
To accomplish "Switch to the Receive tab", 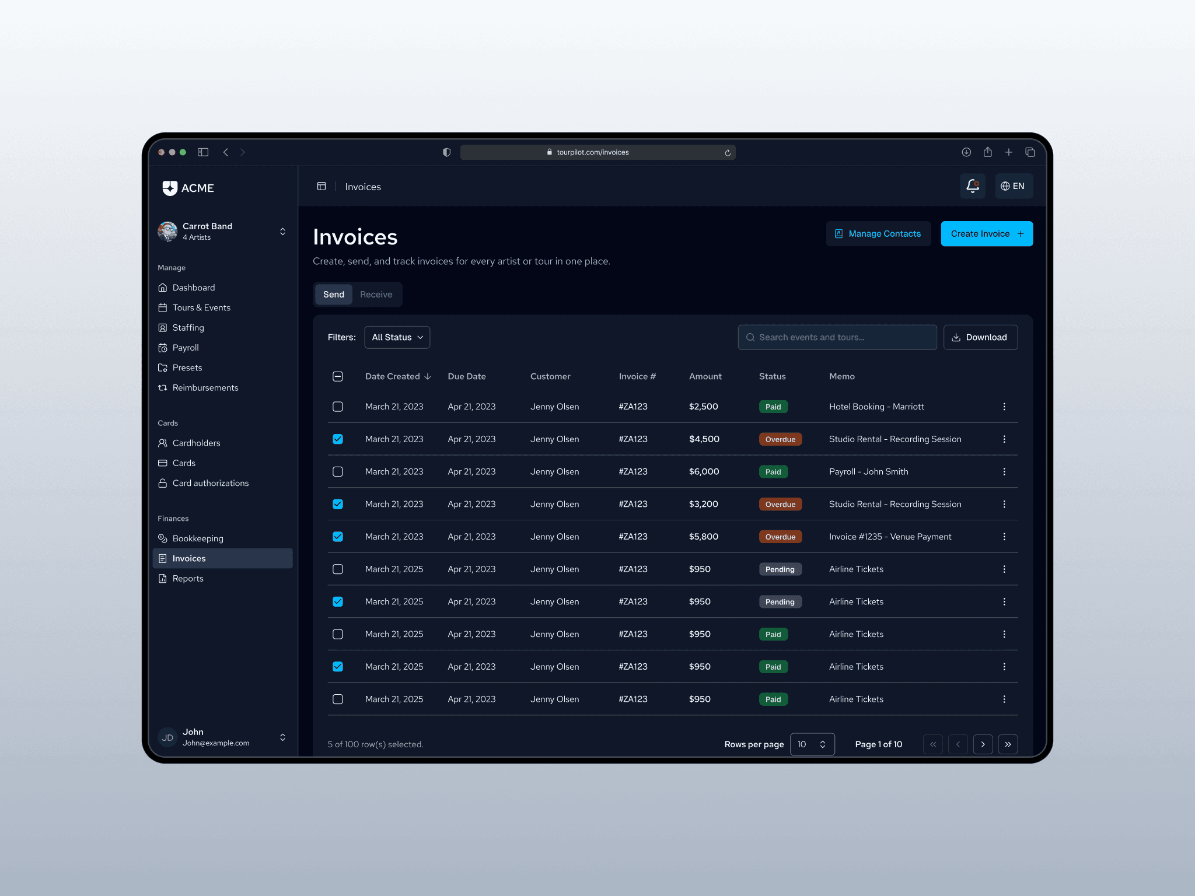I will click(376, 295).
